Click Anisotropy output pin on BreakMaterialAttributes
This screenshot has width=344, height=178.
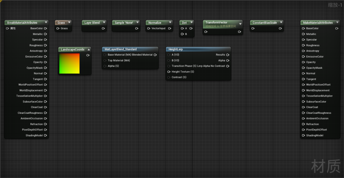pos(46,51)
